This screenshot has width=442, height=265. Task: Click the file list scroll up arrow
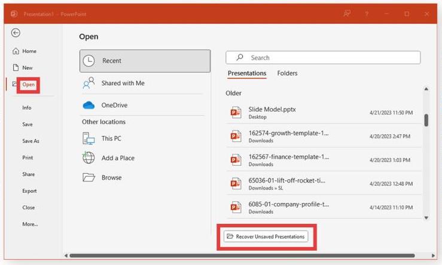(x=426, y=89)
